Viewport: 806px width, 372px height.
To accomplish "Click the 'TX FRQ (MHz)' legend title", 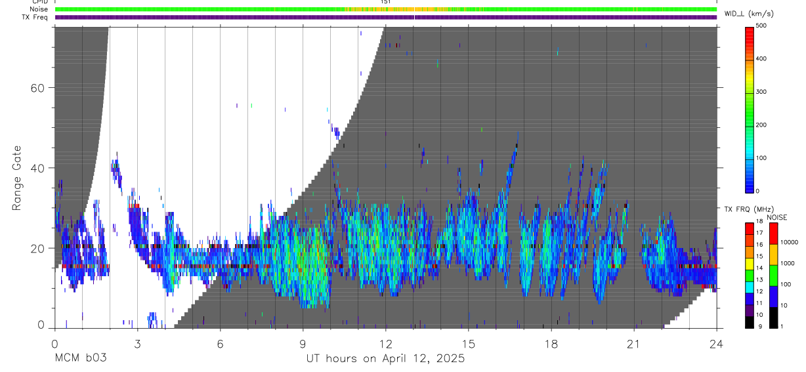I will point(746,209).
